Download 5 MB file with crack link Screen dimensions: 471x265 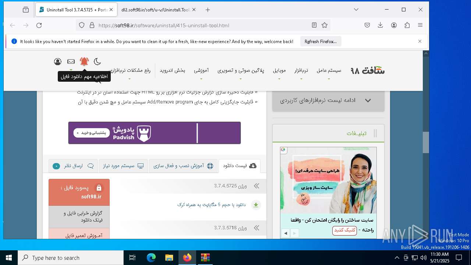point(212,205)
